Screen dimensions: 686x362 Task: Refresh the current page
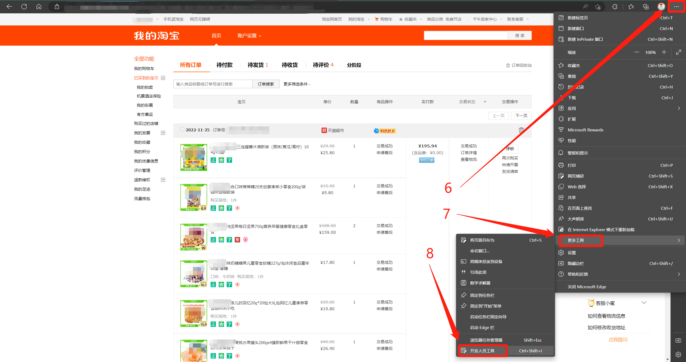pos(24,7)
